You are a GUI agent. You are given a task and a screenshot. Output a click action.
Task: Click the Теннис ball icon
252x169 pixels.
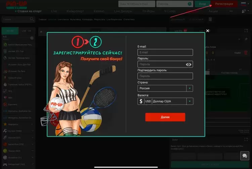click(5, 151)
